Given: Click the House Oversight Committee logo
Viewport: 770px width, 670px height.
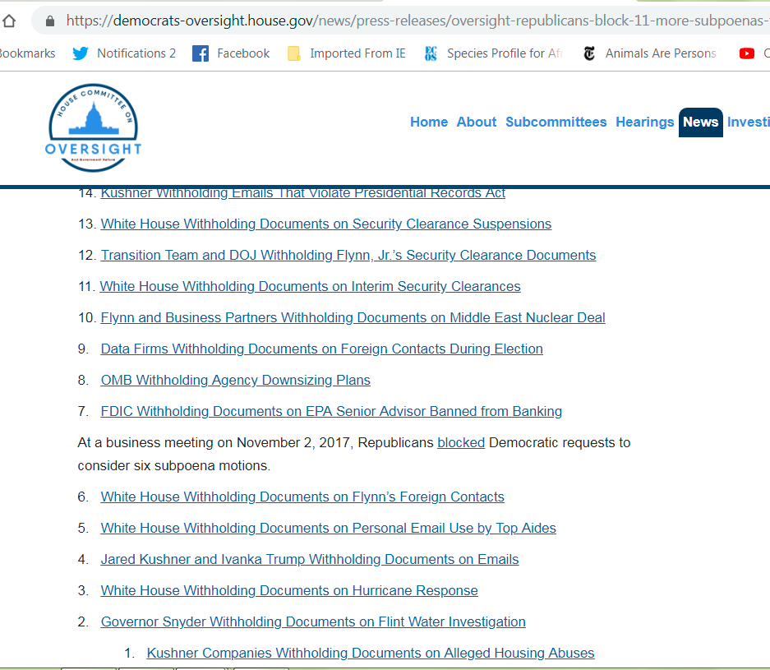Looking at the screenshot, I should coord(94,127).
